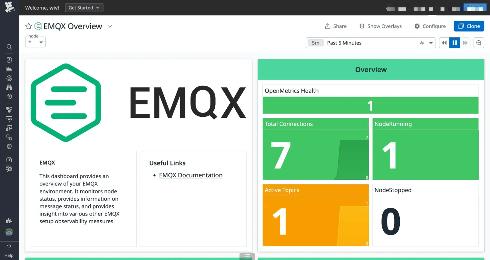Click the Infrastructure layers sidebar icon
490x260 pixels.
coord(9,96)
